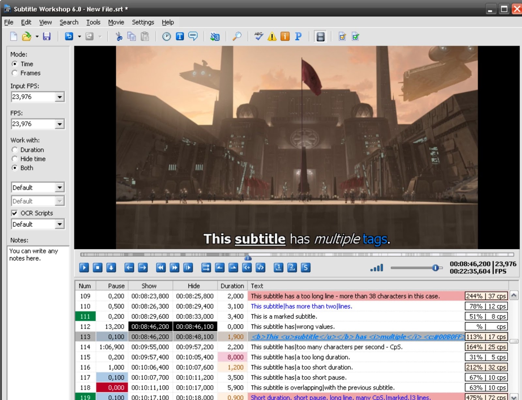Click the magnifying glass search icon
Image resolution: width=522 pixels, height=400 pixels.
[237, 37]
